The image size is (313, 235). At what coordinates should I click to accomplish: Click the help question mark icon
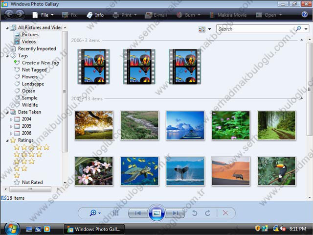pos(305,15)
